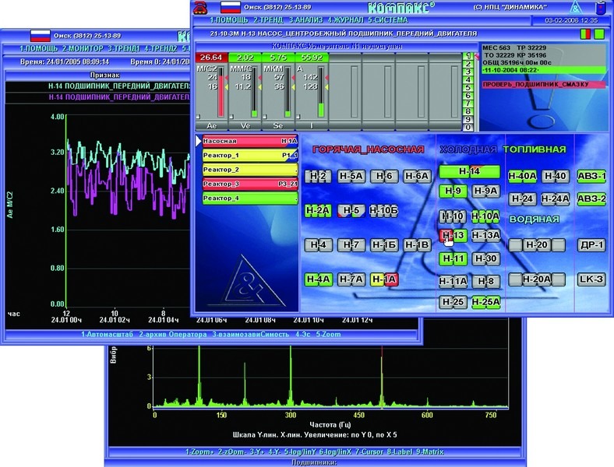Select pump Н-20 in water section

click(537, 245)
